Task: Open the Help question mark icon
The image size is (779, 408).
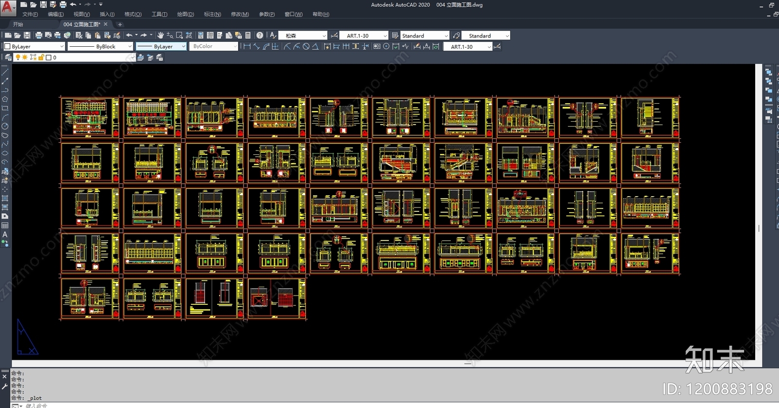Action: tap(260, 35)
